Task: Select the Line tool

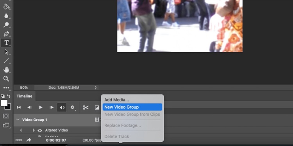Action: pyautogui.click(x=6, y=61)
